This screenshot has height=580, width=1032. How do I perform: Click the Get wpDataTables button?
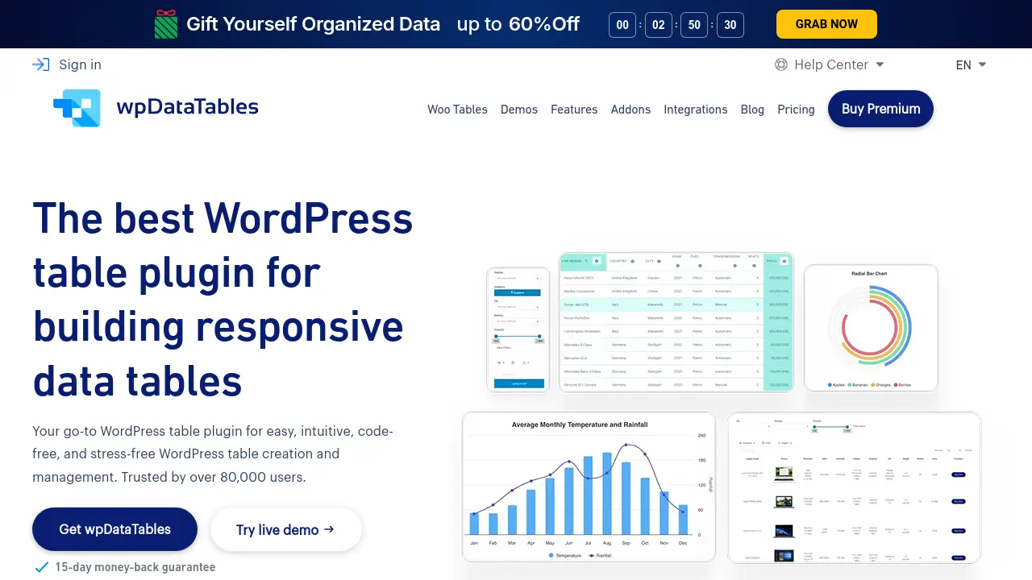click(114, 529)
